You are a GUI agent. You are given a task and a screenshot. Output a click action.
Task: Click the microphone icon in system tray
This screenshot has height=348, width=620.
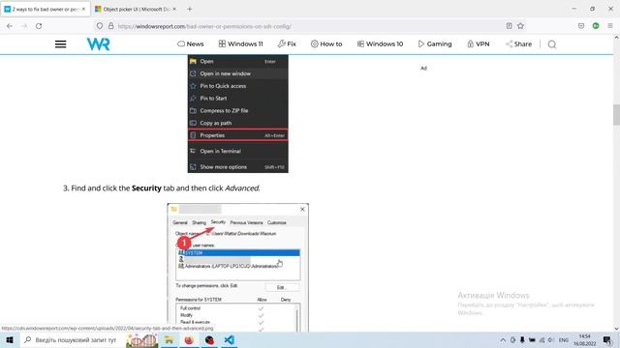(522, 340)
